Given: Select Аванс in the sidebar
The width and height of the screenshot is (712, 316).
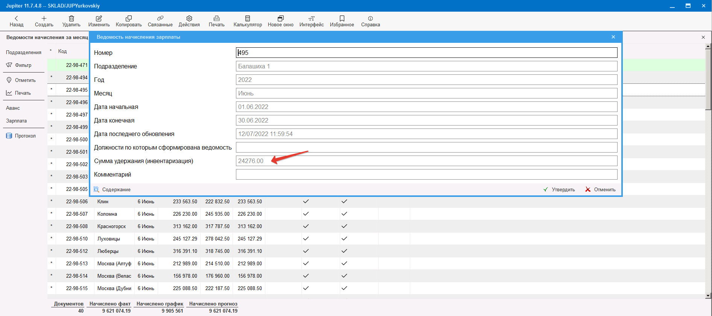Looking at the screenshot, I should [13, 108].
